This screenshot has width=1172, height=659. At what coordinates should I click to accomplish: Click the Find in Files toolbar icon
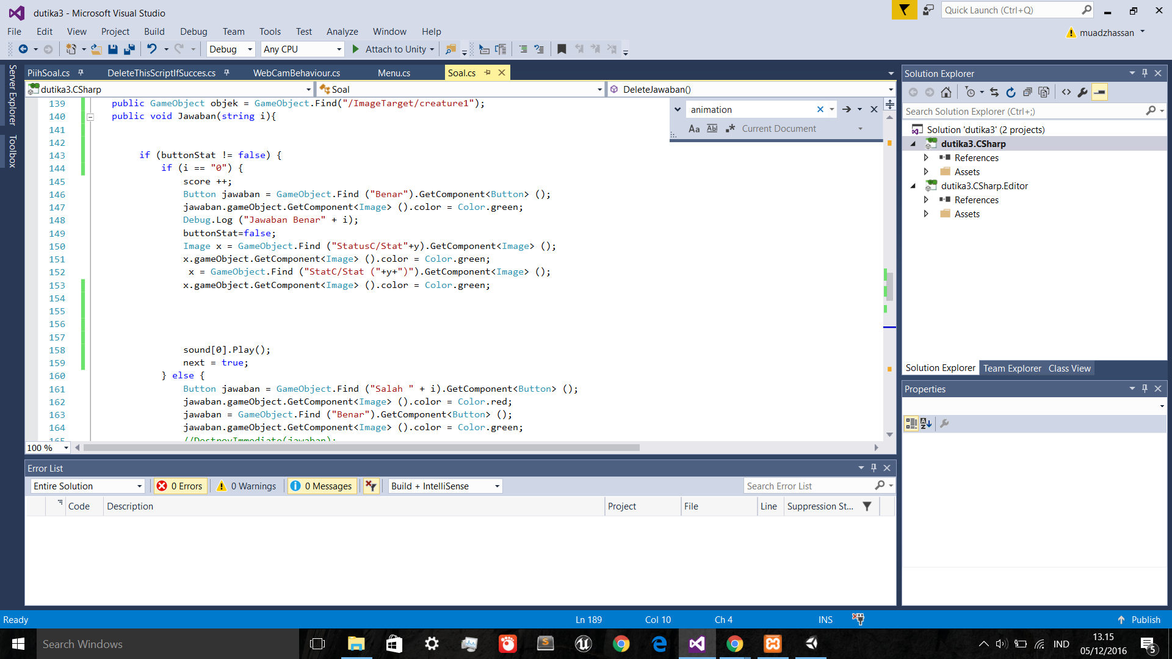tap(450, 49)
